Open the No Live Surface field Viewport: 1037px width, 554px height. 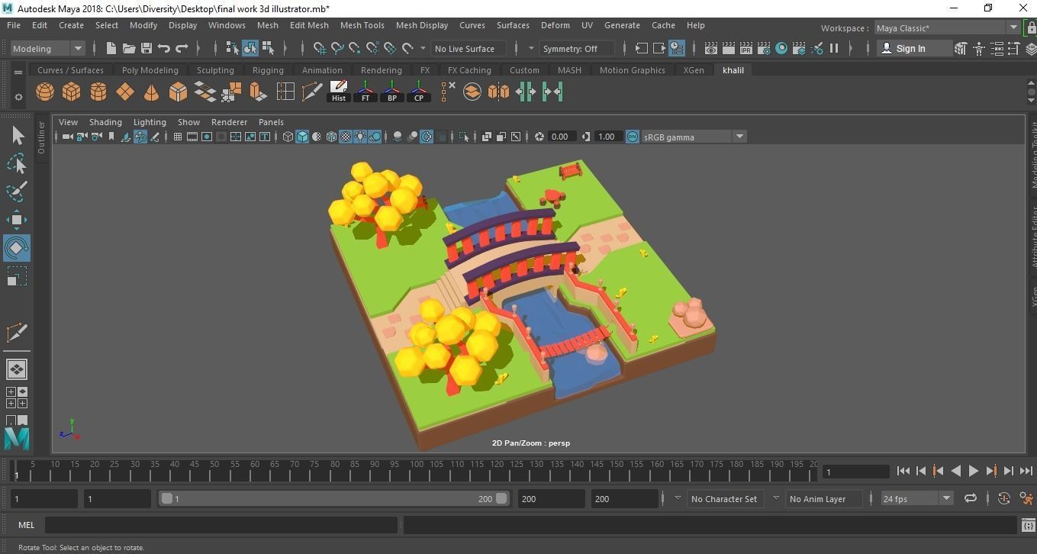[469, 48]
